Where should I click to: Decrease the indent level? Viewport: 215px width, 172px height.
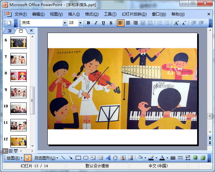[194, 23]
